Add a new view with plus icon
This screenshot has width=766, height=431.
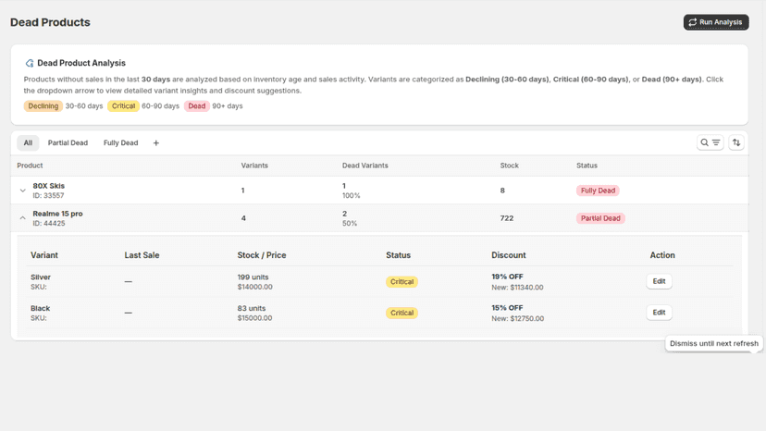[x=155, y=143]
